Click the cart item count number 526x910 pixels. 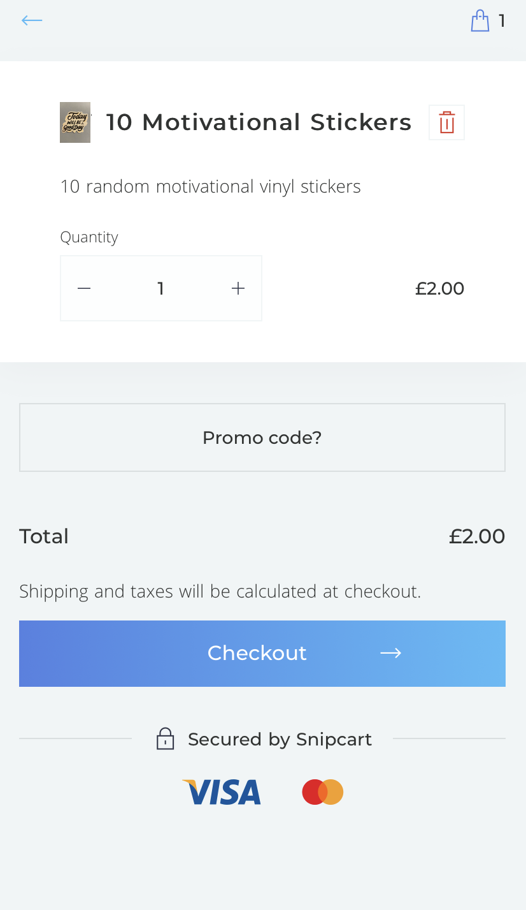[502, 21]
